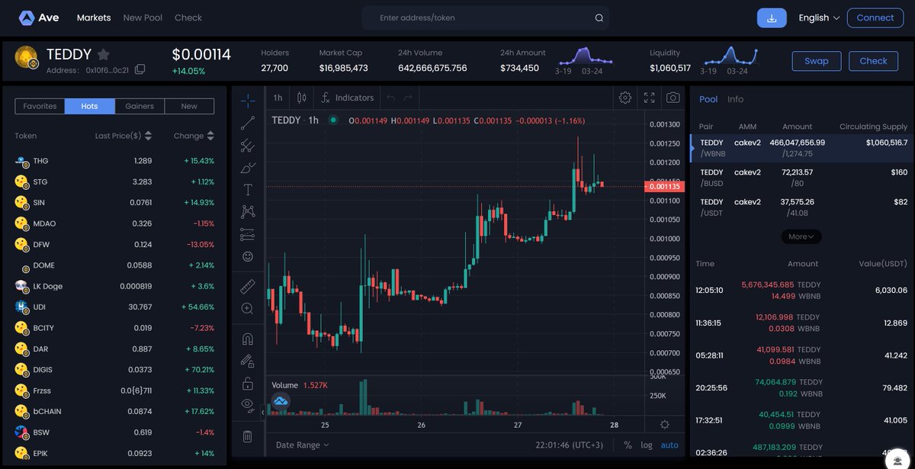Select the crosshair cursor tool
The width and height of the screenshot is (915, 469).
247,99
